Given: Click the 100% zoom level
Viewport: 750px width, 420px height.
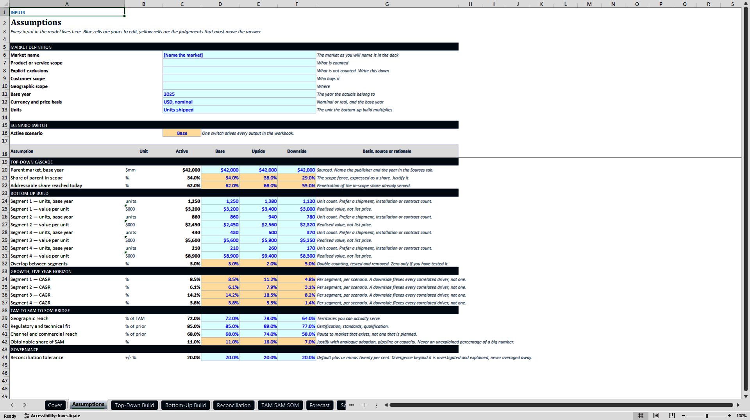Looking at the screenshot, I should pos(741,416).
